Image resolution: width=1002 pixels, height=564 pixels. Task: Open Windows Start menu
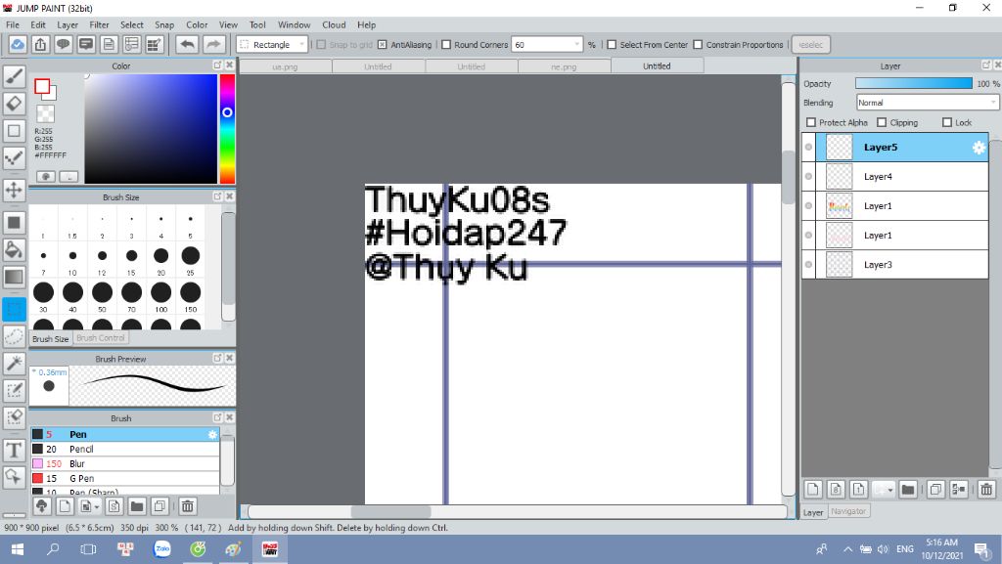18,548
